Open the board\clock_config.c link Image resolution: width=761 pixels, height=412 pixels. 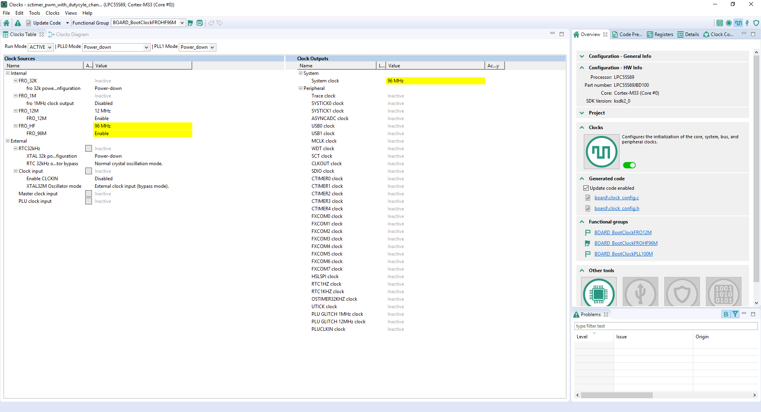(616, 198)
